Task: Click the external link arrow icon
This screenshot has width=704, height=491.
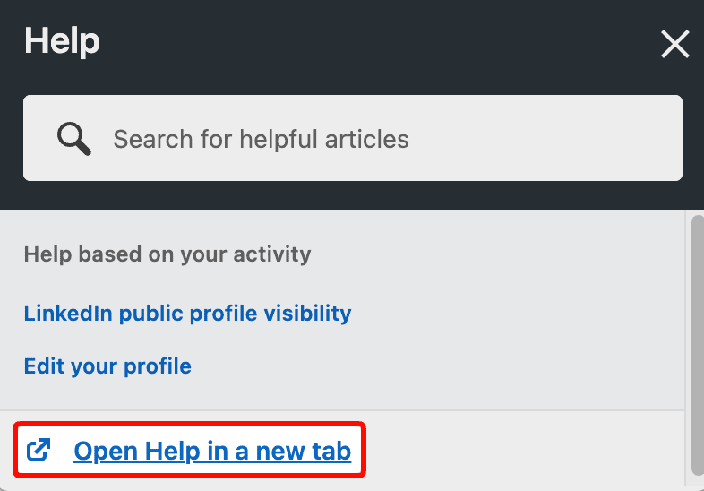Action: (39, 450)
